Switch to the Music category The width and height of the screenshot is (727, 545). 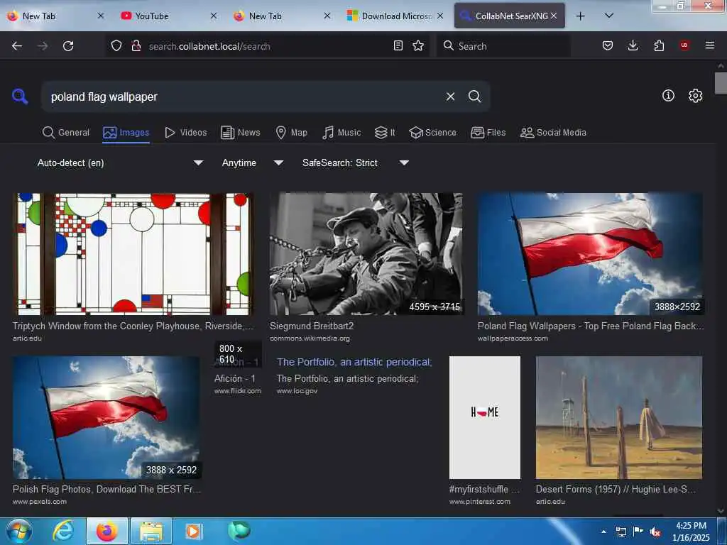(x=341, y=133)
